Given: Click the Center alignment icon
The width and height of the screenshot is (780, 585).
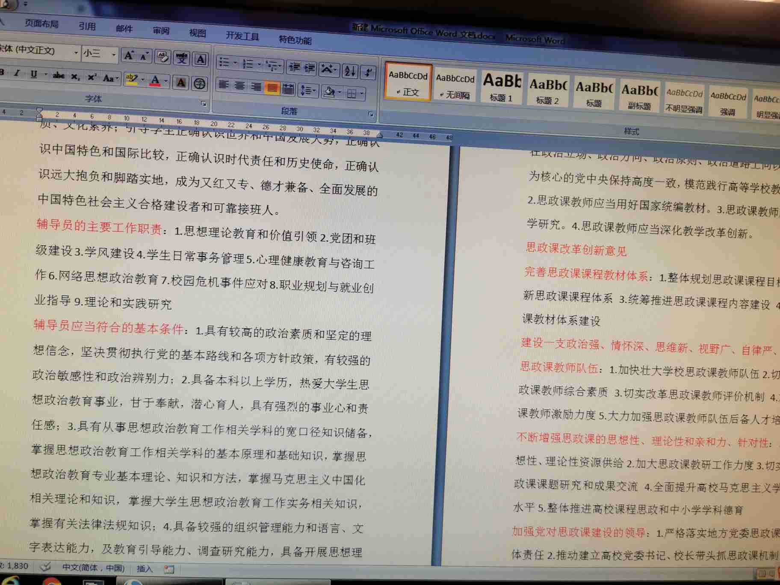Looking at the screenshot, I should pos(240,86).
